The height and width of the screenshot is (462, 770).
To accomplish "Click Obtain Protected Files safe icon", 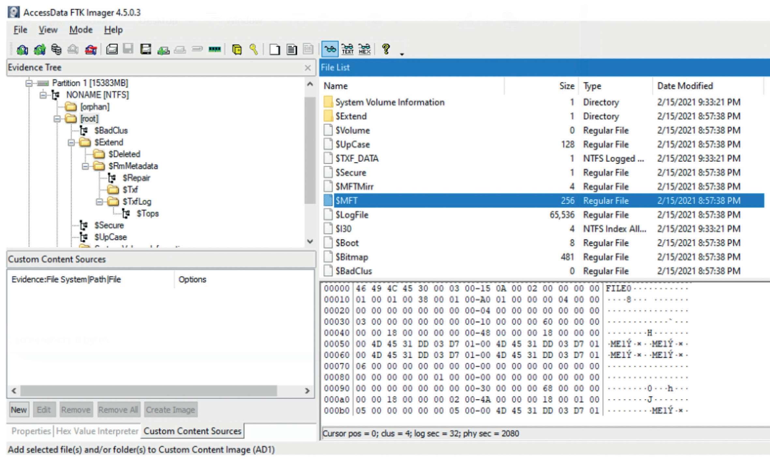I will coord(237,50).
